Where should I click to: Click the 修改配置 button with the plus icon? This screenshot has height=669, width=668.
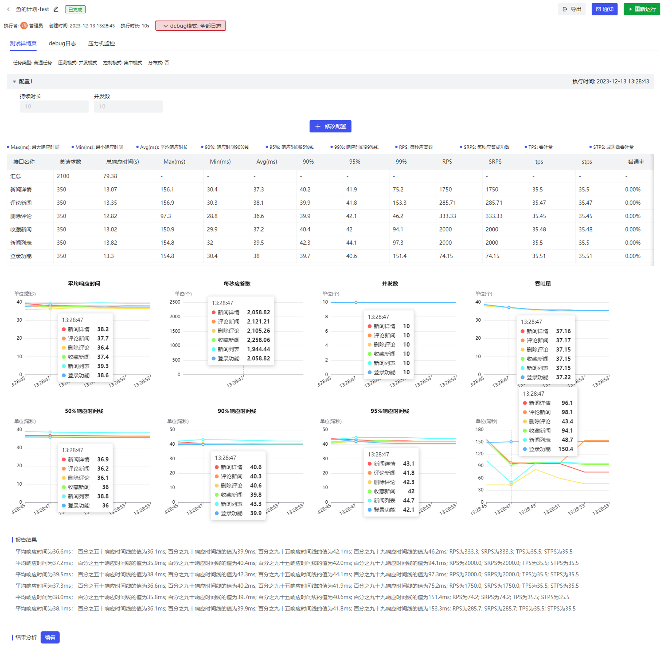(x=330, y=126)
